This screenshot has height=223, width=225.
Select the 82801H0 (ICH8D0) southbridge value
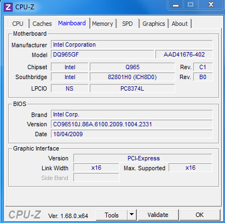pyautogui.click(x=132, y=77)
